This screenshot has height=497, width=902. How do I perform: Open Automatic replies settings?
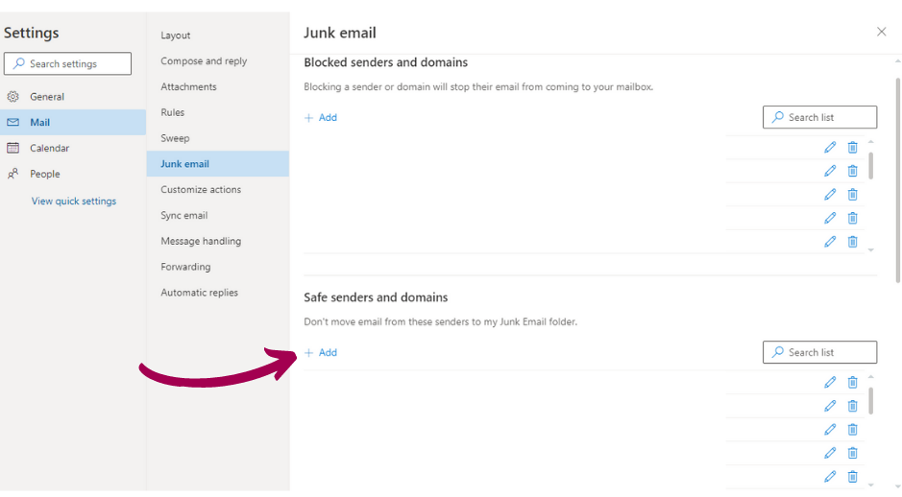[x=217, y=293]
